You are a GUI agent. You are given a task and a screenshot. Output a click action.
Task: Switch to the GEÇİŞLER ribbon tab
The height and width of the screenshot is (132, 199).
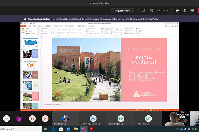tap(48, 26)
